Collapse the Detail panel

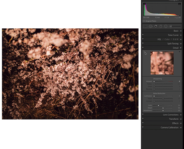(181, 48)
